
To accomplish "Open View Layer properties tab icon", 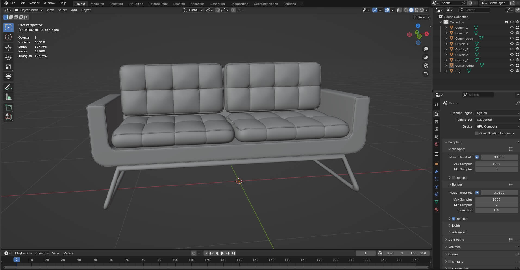I will click(x=437, y=129).
